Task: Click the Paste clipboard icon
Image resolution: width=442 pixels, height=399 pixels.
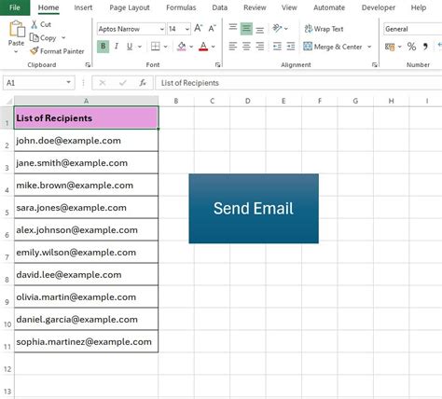Action: (x=17, y=29)
